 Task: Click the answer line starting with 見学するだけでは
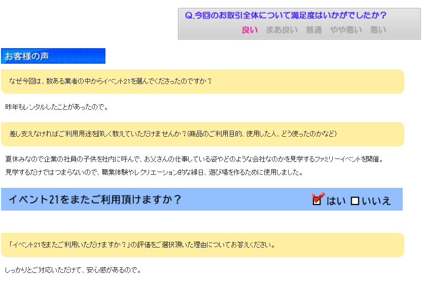point(154,172)
